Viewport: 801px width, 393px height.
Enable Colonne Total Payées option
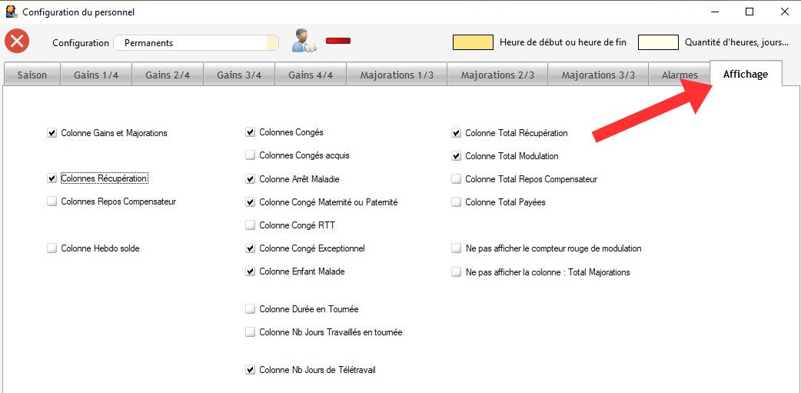(x=457, y=202)
